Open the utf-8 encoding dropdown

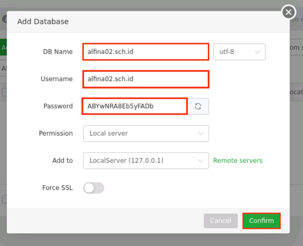pyautogui.click(x=239, y=52)
